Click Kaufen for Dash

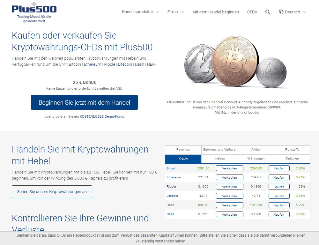pyautogui.click(x=279, y=205)
